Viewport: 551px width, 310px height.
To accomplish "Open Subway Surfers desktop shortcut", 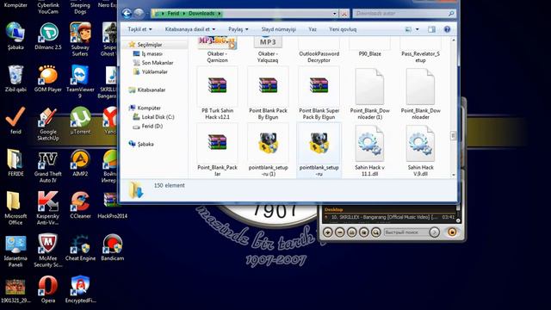I will pyautogui.click(x=80, y=39).
